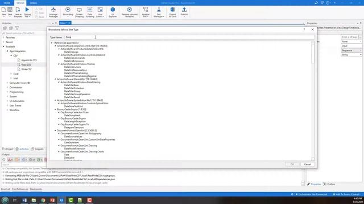
Task: Open UiPath Studio taskbar icon
Action: click(61, 200)
